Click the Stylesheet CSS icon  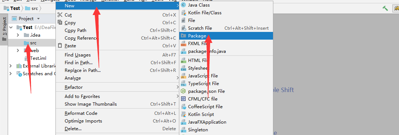point(183,68)
